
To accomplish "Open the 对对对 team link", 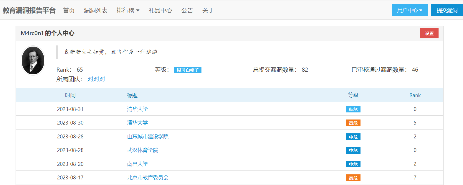I will [96, 79].
